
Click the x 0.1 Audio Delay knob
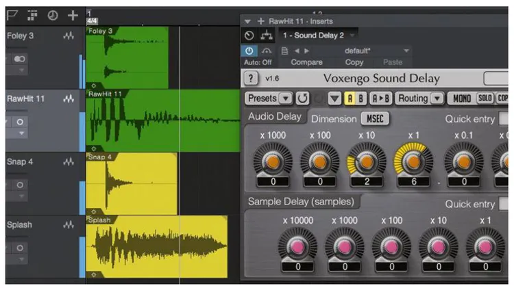click(463, 161)
